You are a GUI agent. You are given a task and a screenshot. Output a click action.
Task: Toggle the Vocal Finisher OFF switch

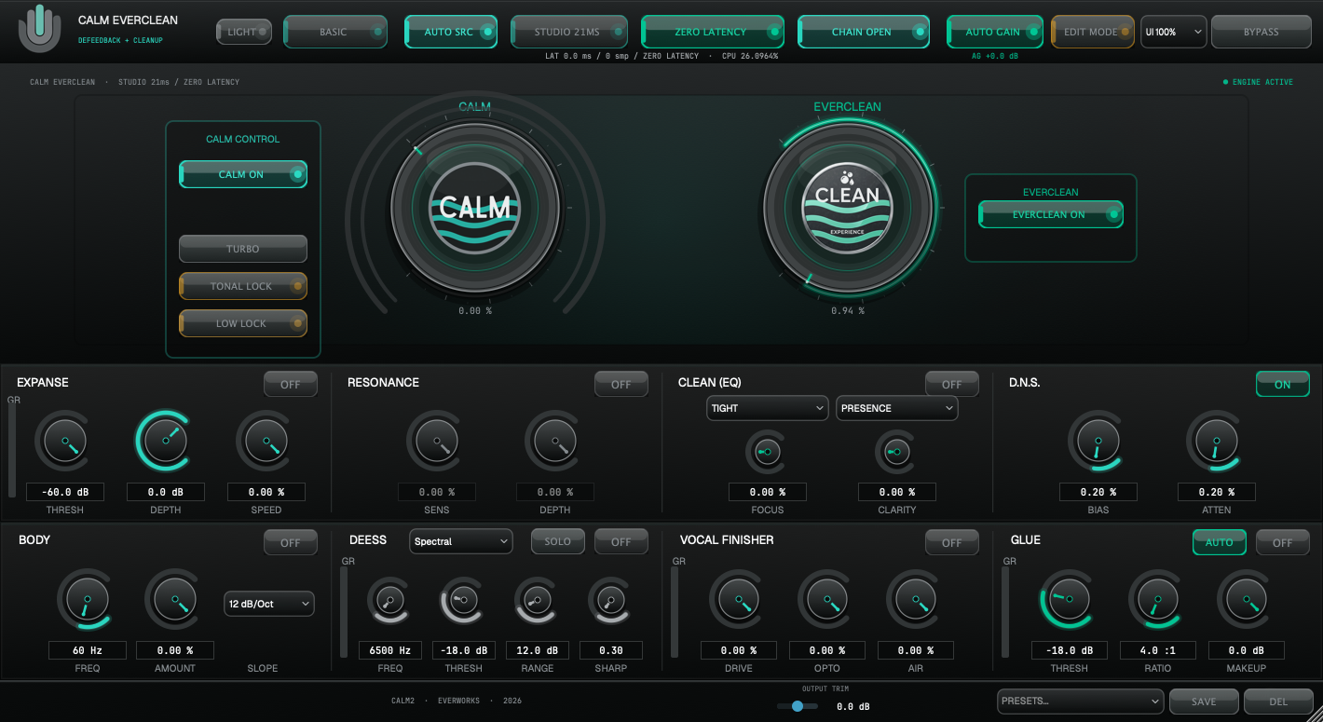(952, 542)
